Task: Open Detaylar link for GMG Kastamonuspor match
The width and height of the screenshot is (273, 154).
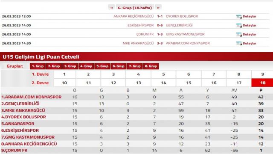Action: click(250, 34)
